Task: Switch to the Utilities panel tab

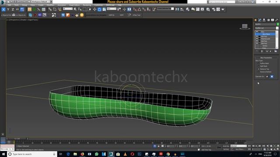Action: 277,20
